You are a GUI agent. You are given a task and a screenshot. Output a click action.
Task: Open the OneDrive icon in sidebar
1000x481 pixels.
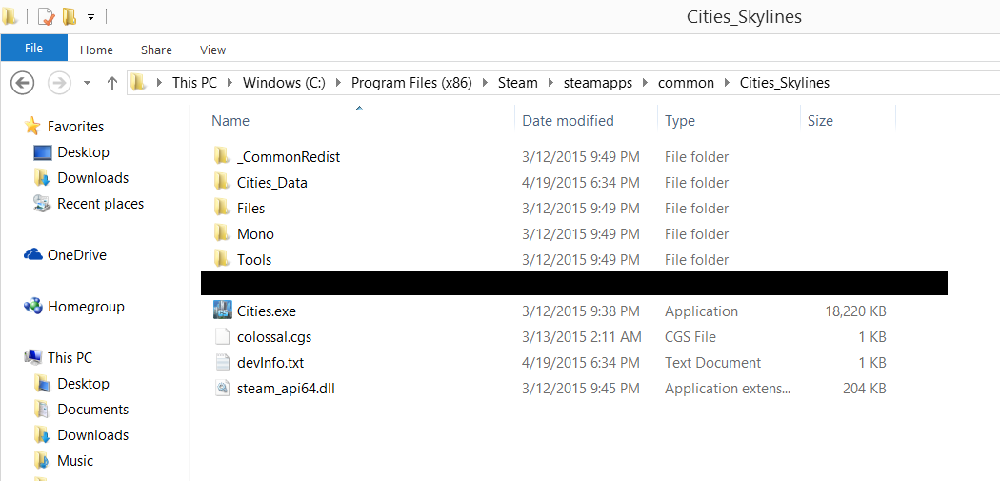[33, 255]
